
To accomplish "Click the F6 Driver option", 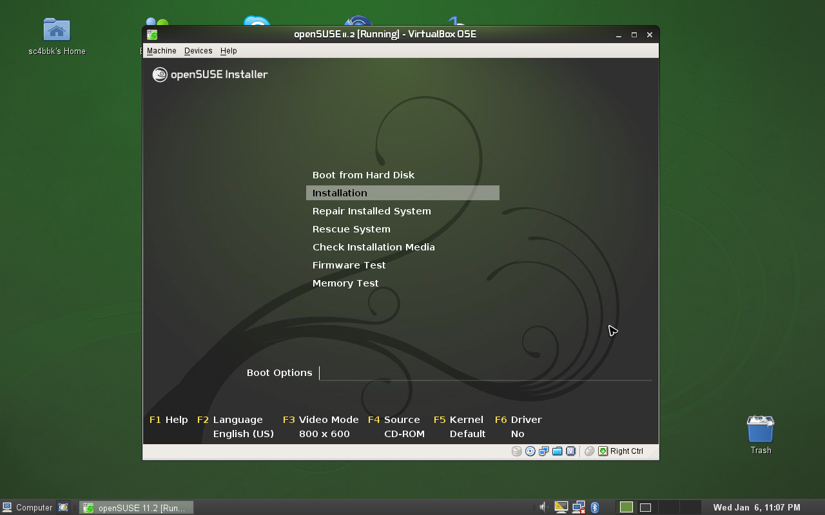I will pyautogui.click(x=518, y=420).
